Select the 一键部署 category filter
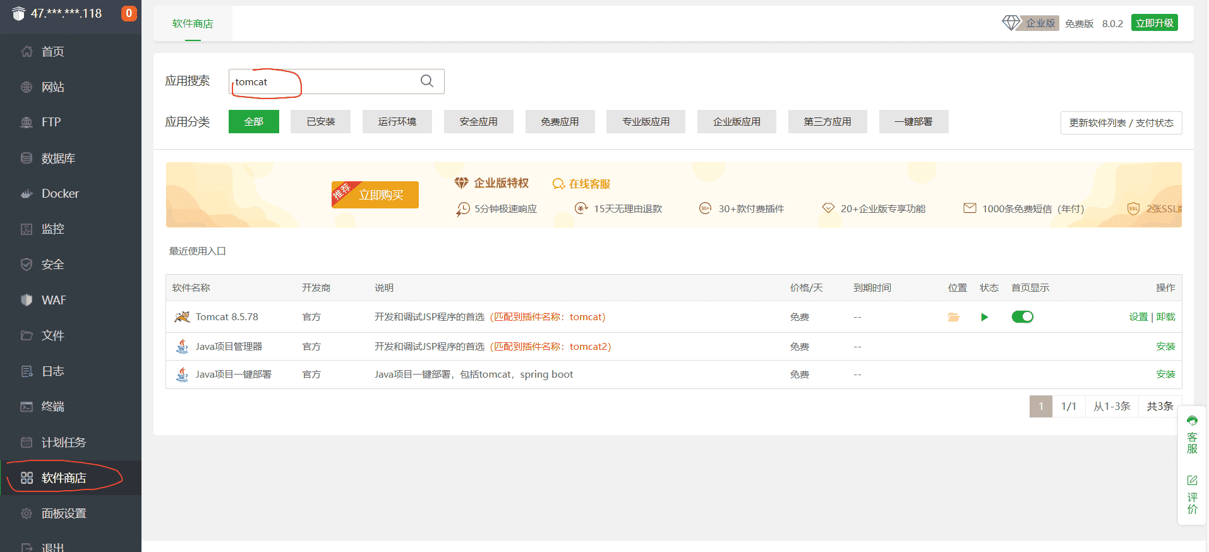1209x552 pixels. coord(914,121)
